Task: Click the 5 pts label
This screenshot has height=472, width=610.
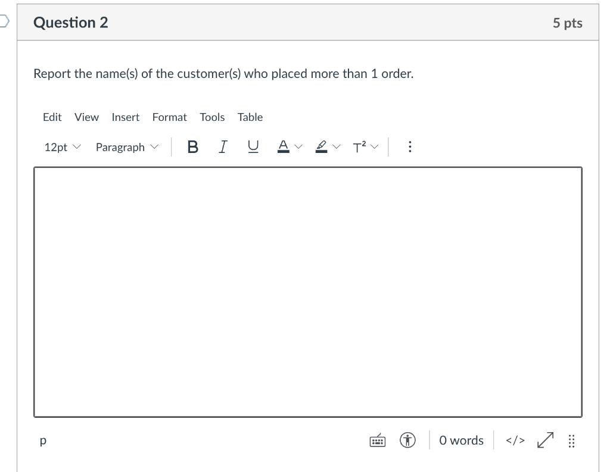Action: pos(568,23)
